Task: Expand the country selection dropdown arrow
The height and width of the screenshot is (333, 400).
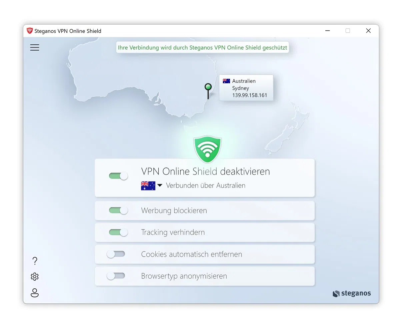Action: coord(160,185)
